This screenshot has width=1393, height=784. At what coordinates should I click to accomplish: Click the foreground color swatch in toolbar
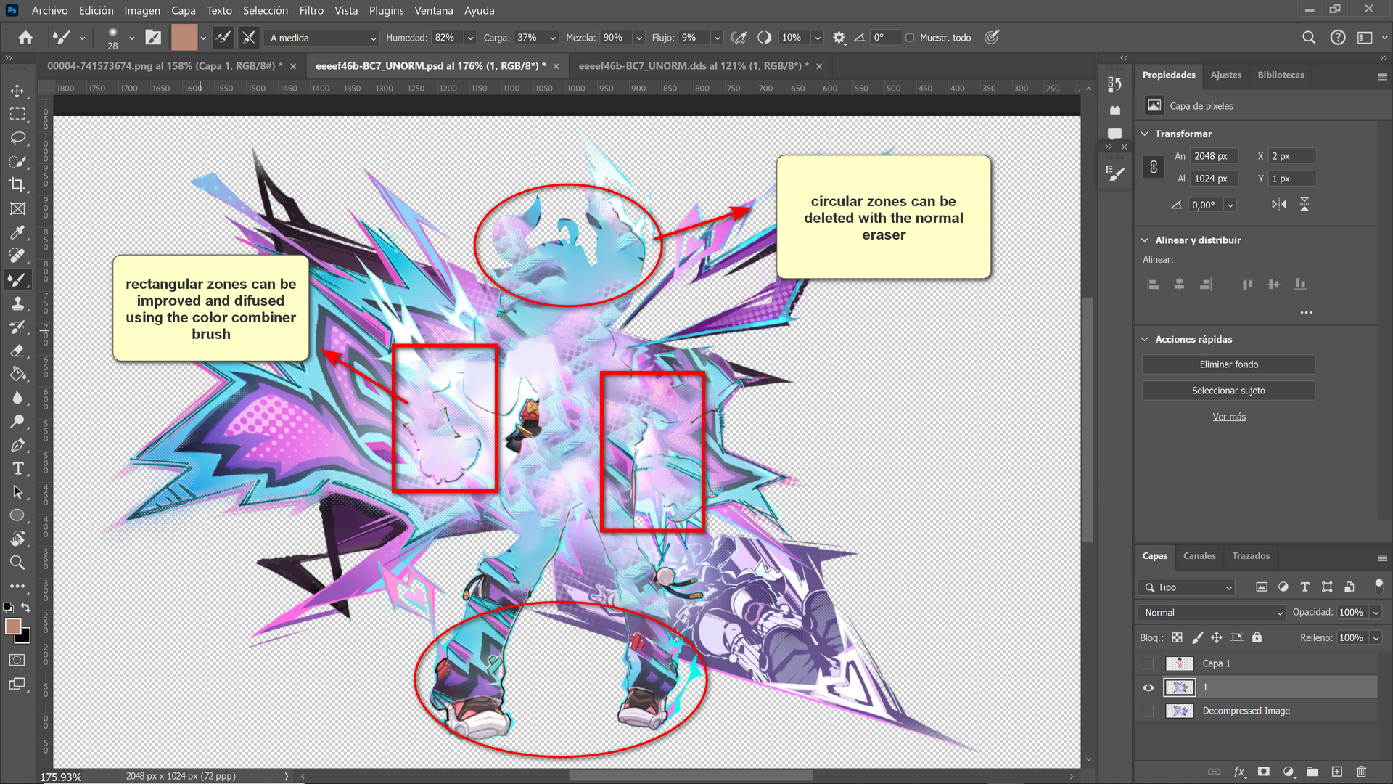(x=12, y=626)
